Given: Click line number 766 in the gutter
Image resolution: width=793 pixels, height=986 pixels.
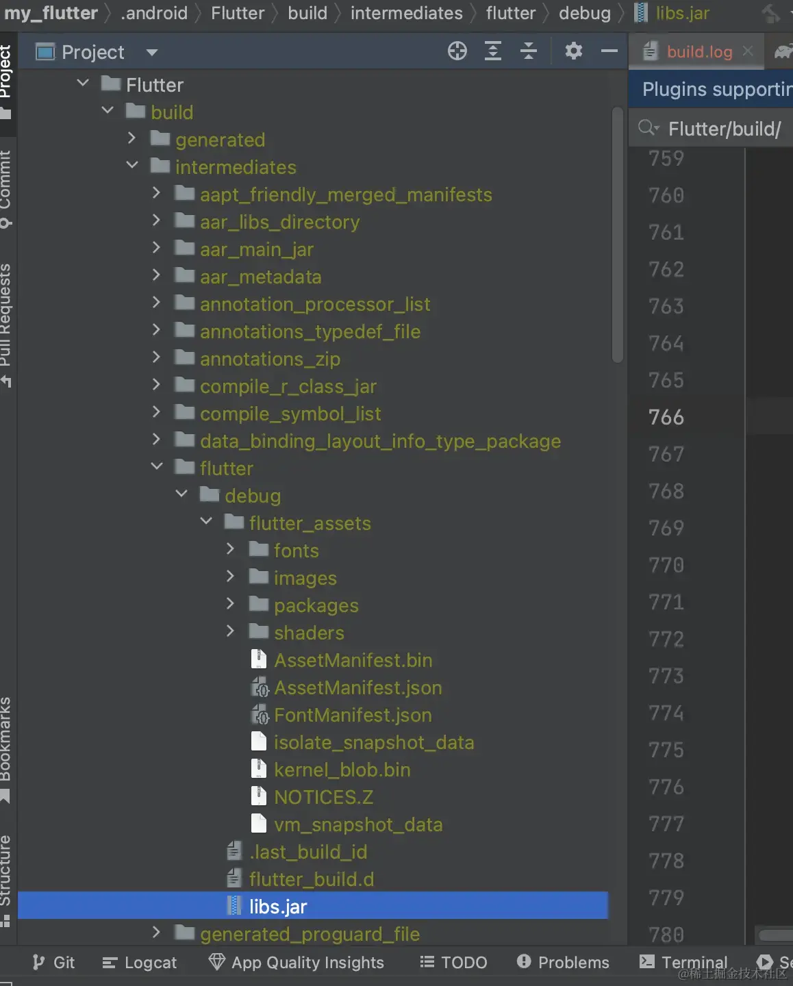Looking at the screenshot, I should click(x=666, y=417).
